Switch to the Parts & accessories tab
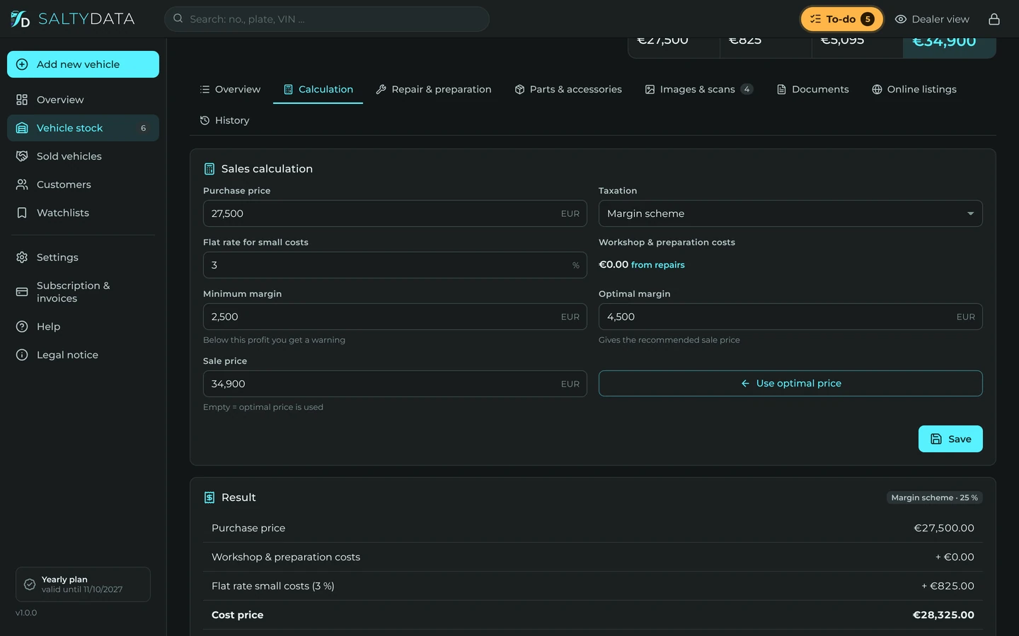This screenshot has height=636, width=1019. click(x=568, y=89)
